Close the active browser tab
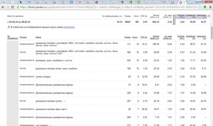The image size is (213, 126). tap(184, 2)
